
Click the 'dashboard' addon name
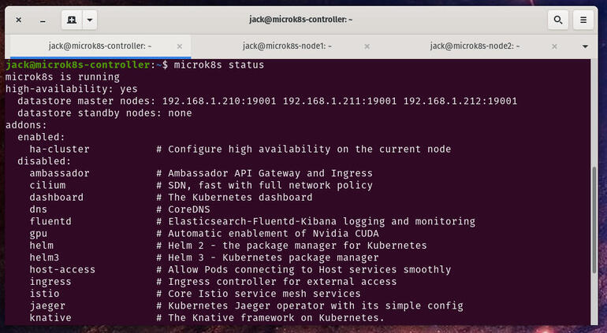pyautogui.click(x=57, y=198)
